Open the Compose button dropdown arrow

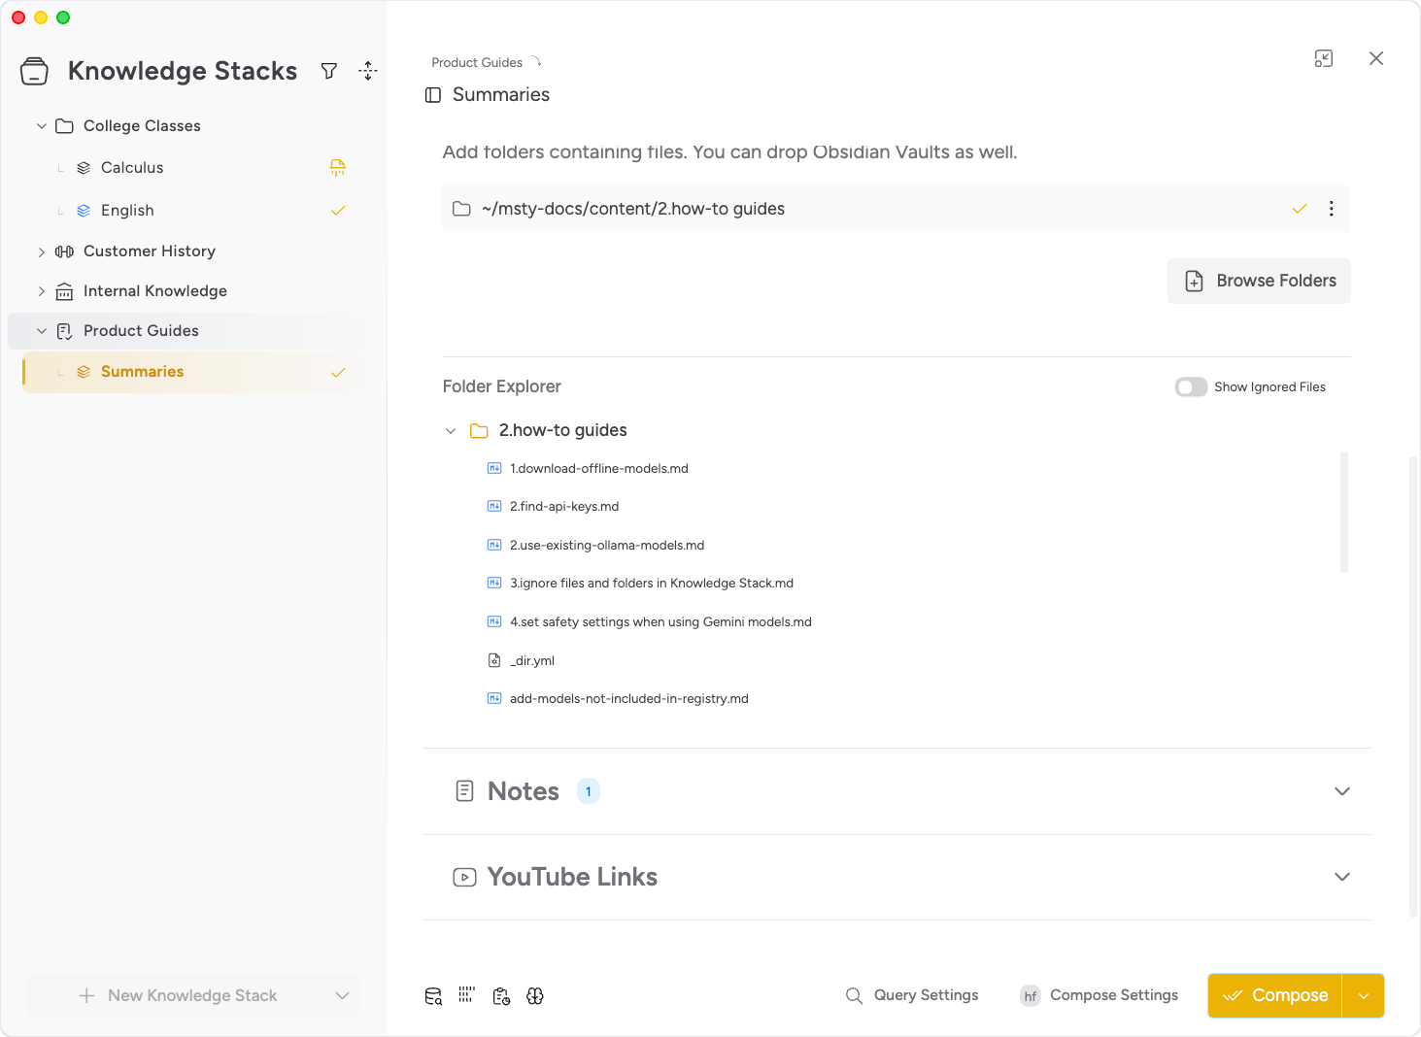pyautogui.click(x=1363, y=996)
